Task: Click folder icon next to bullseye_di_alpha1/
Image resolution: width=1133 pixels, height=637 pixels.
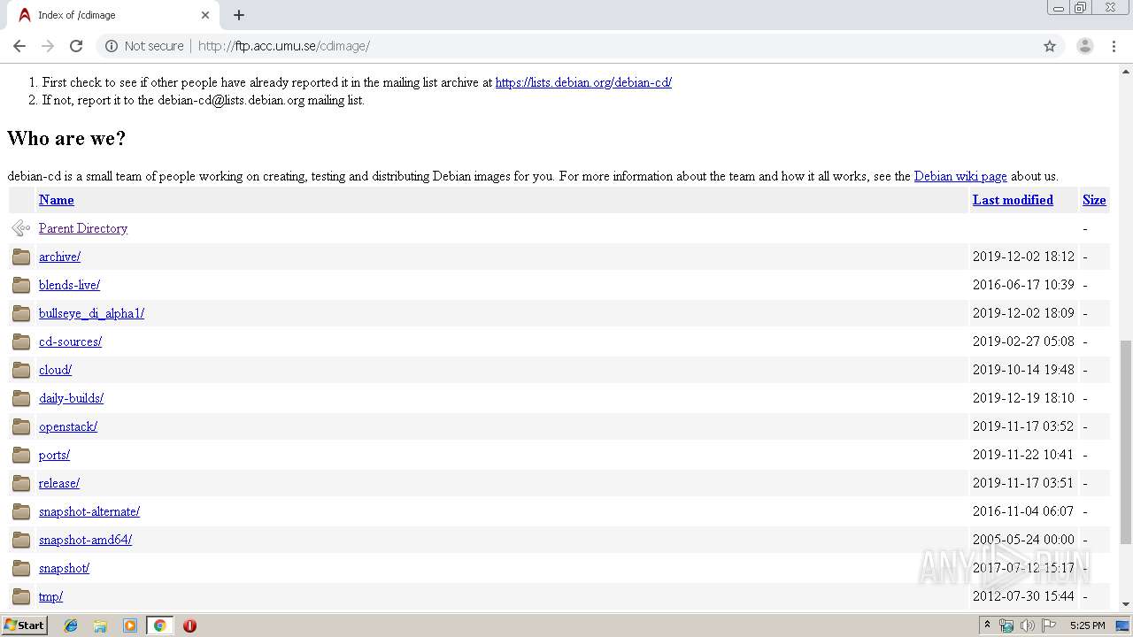Action: click(21, 313)
